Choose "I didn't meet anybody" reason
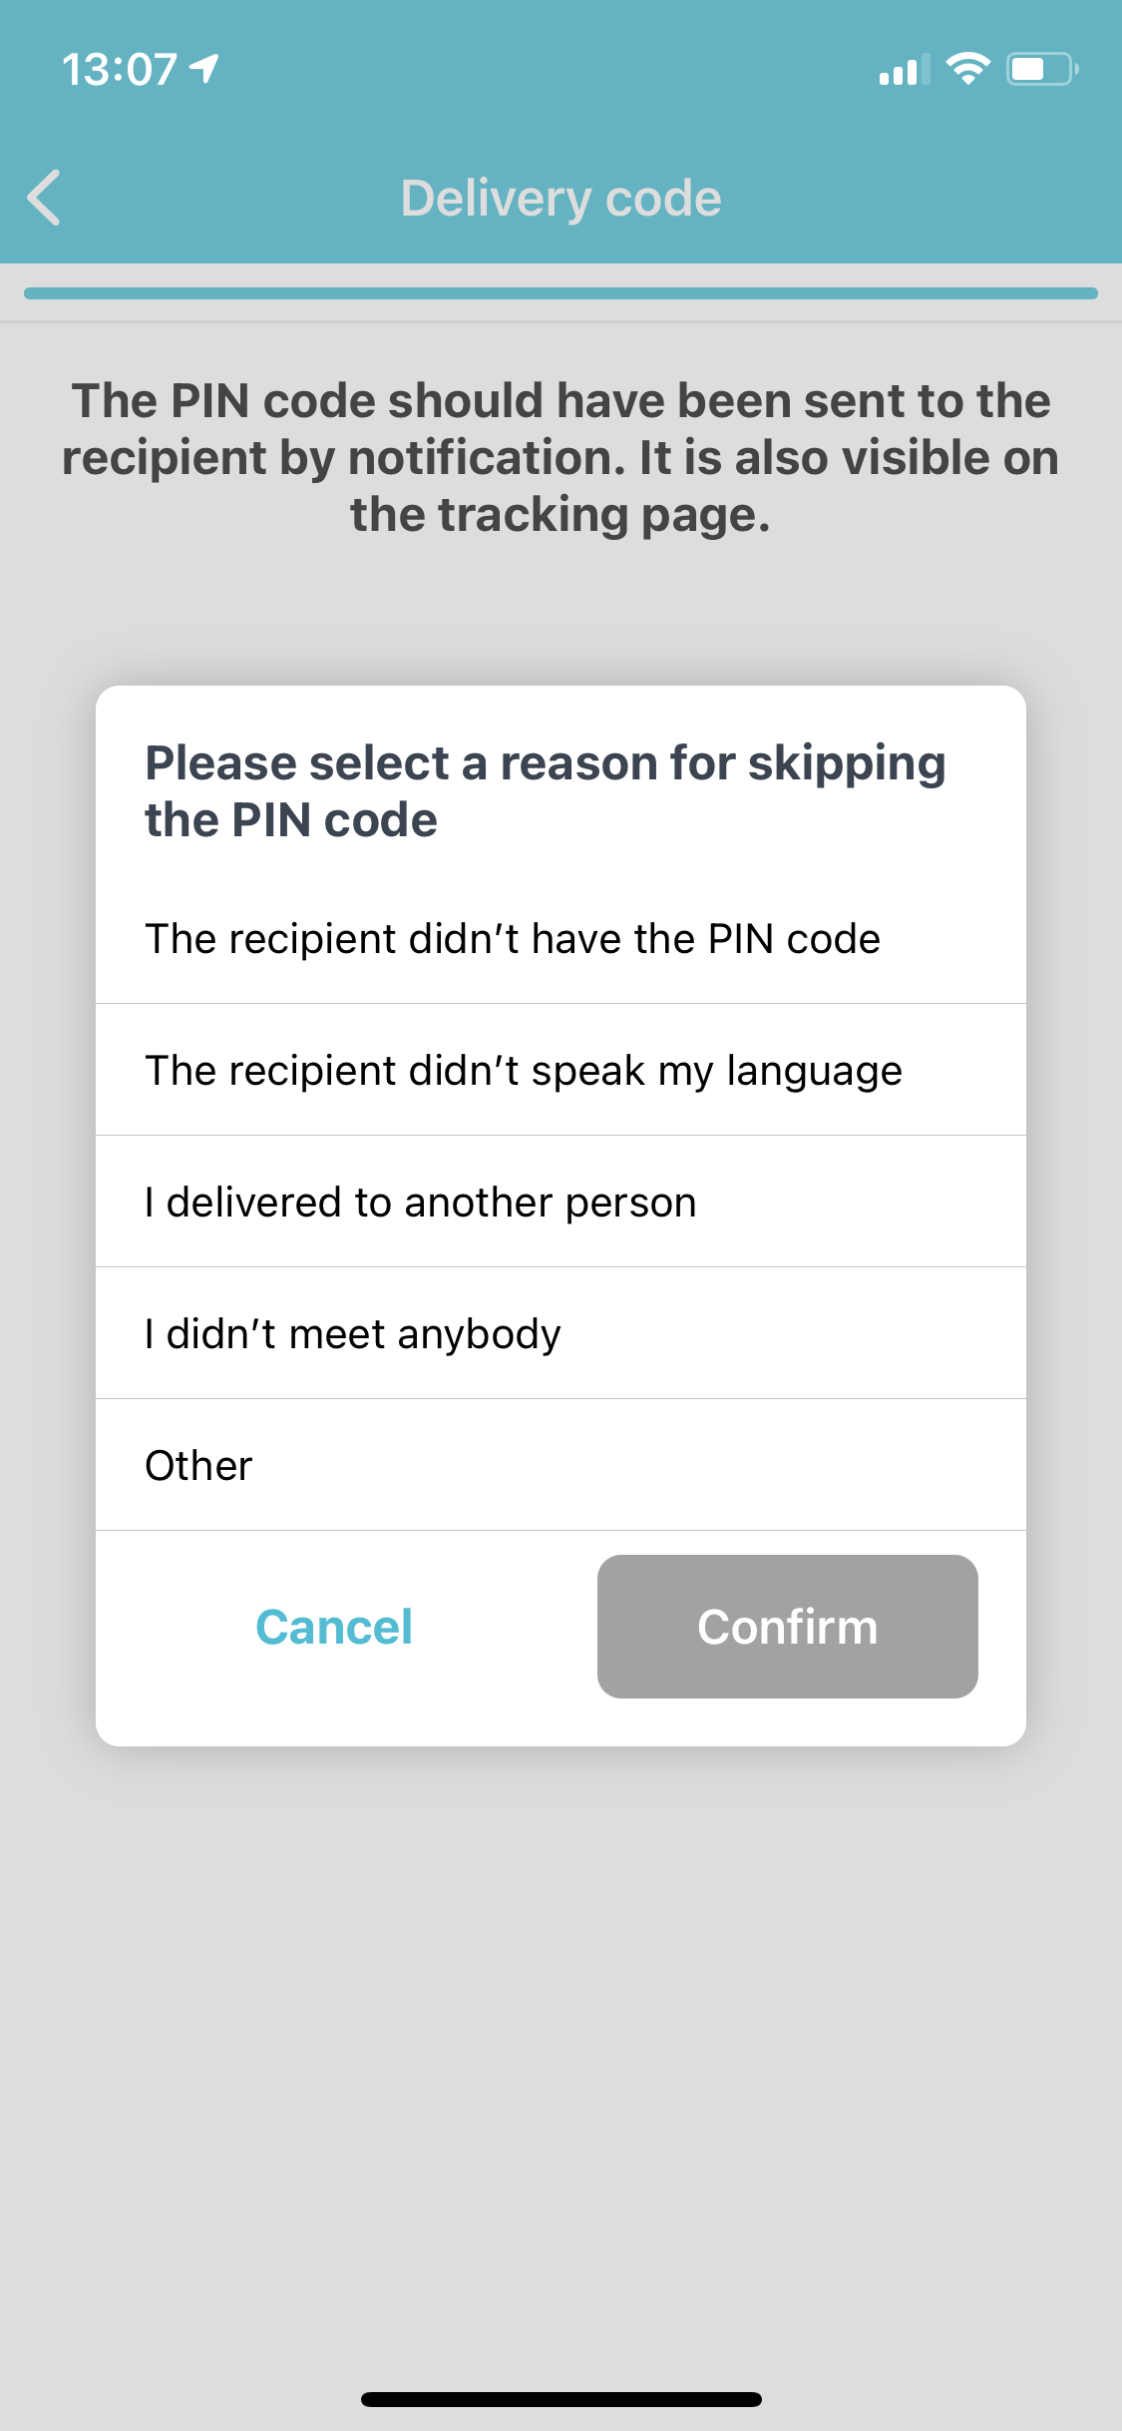The height and width of the screenshot is (2431, 1122). (561, 1333)
